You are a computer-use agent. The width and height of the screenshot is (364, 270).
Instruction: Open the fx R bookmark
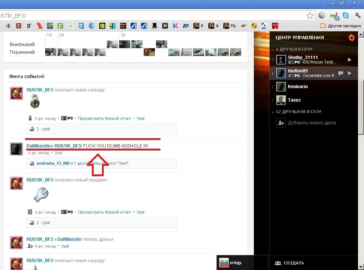point(199,26)
